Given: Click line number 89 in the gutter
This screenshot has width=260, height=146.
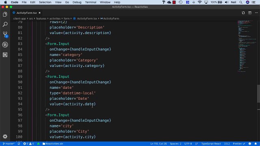Looking at the screenshot, I should [x=20, y=77].
